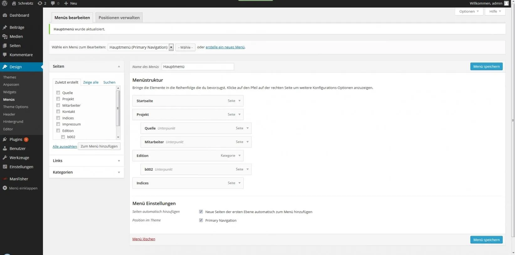The width and height of the screenshot is (515, 255).
Task: Click erstelle ein neues Menü link
Action: coord(225,47)
